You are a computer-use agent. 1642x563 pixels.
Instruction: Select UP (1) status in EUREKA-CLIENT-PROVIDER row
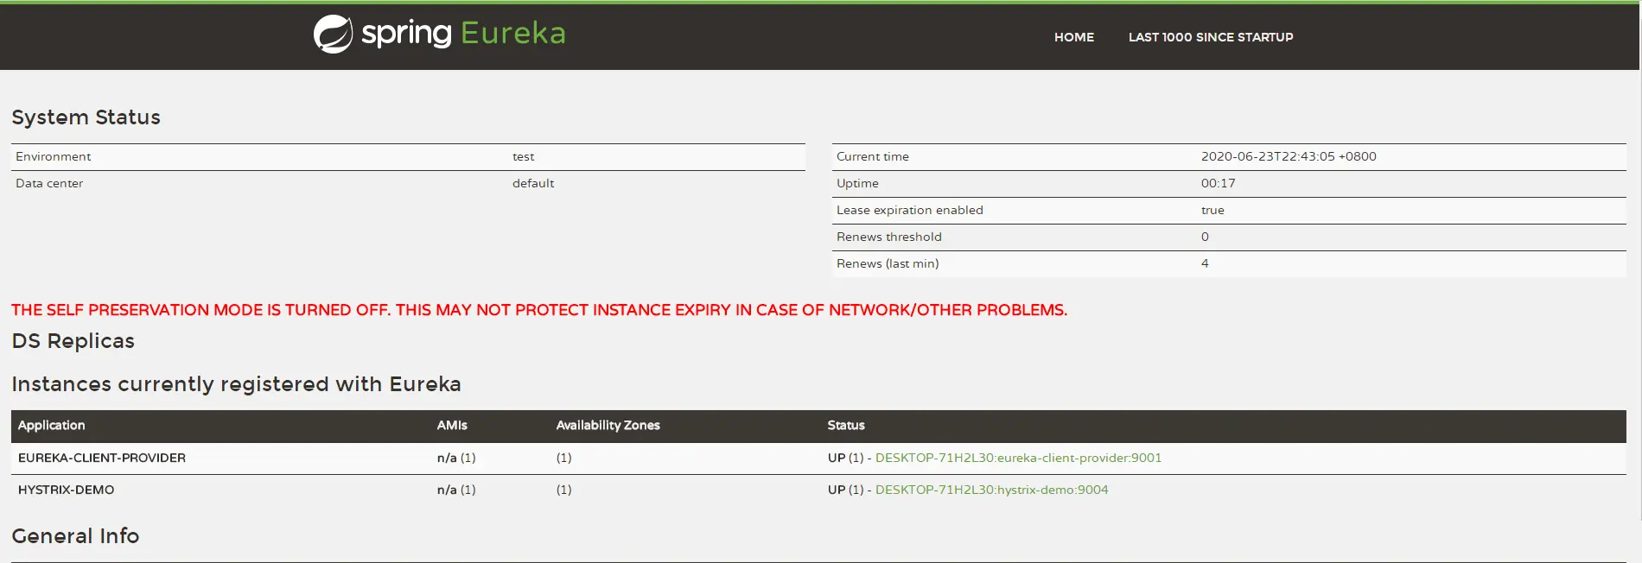[845, 458]
